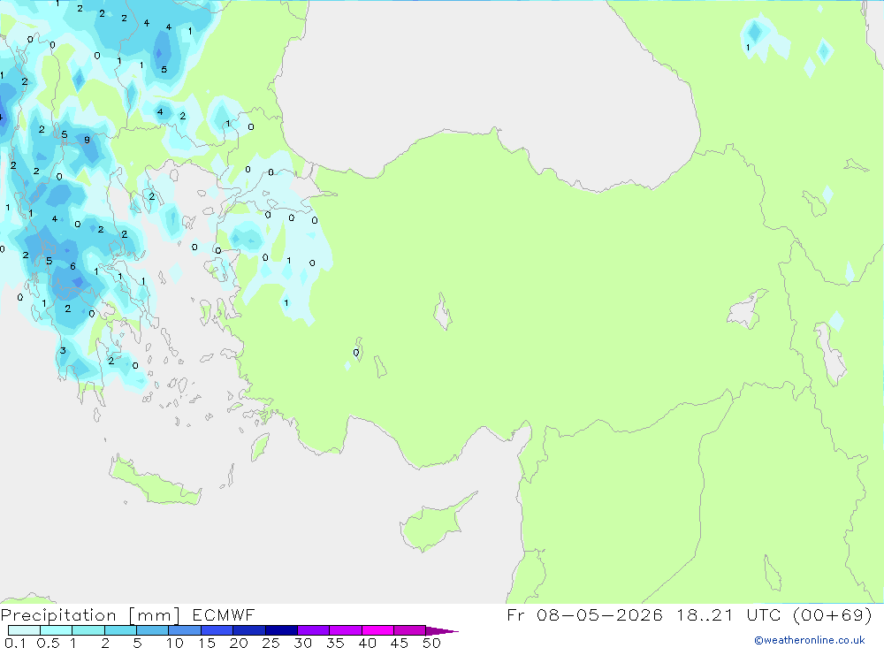Image resolution: width=884 pixels, height=648 pixels.
Task: Pick the 45–50 mm legend swatch
Action: pos(409,630)
